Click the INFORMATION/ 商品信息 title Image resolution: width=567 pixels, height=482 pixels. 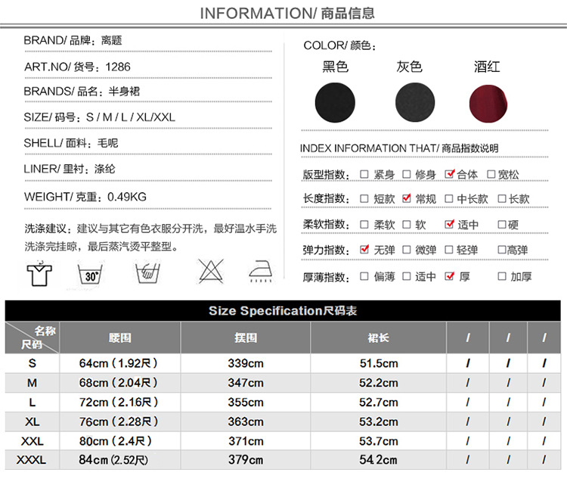(287, 14)
